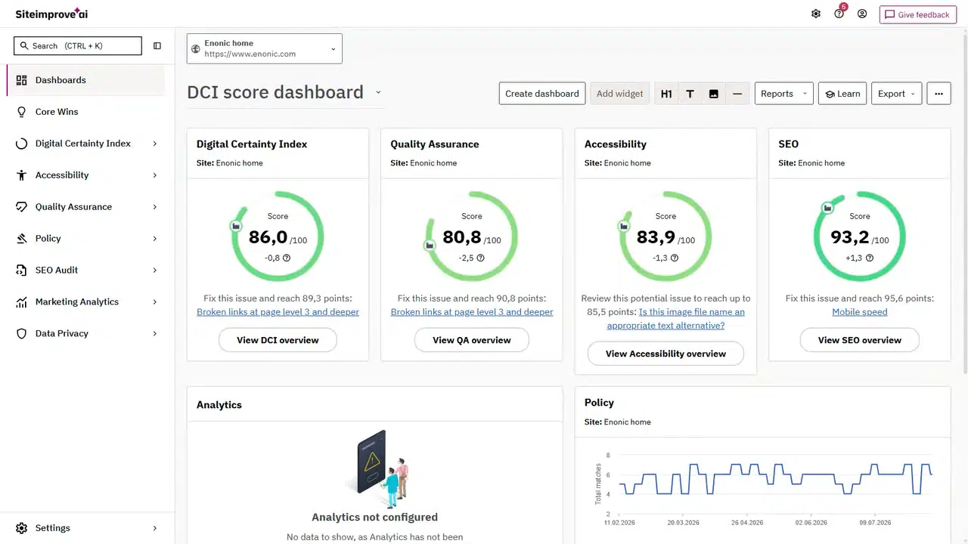Expand the Accessibility sidebar submenu chevron

tap(155, 175)
